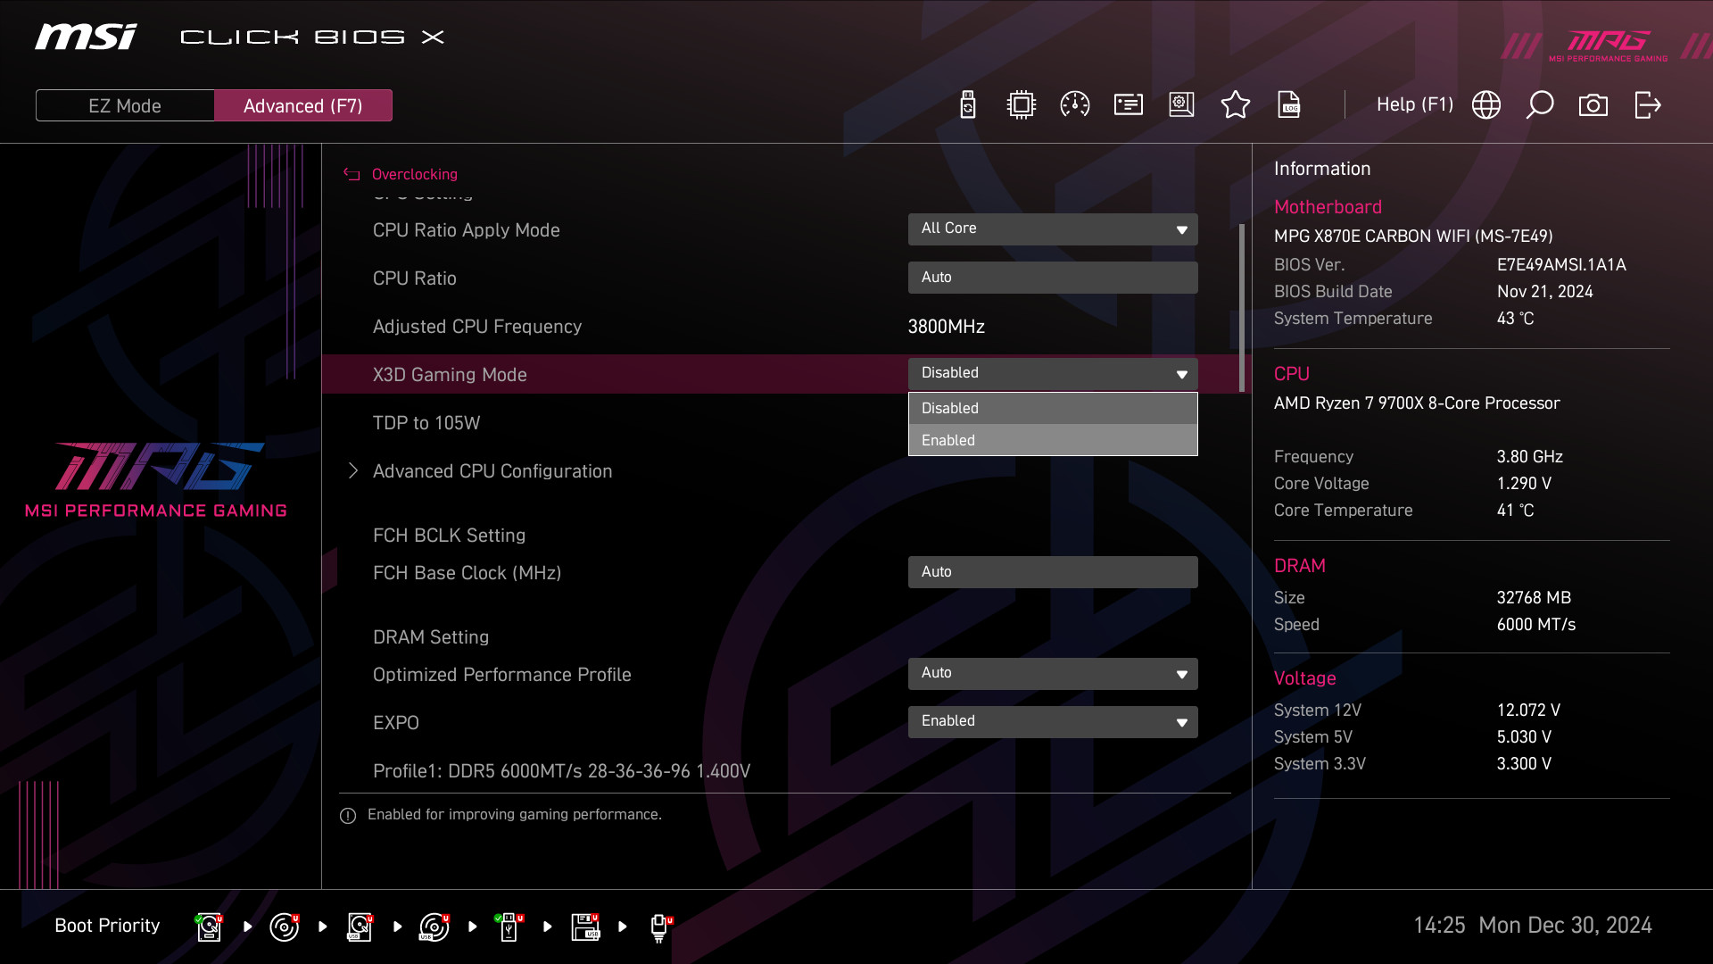
Task: Click the 14:25 date and time display
Action: [x=1533, y=926]
